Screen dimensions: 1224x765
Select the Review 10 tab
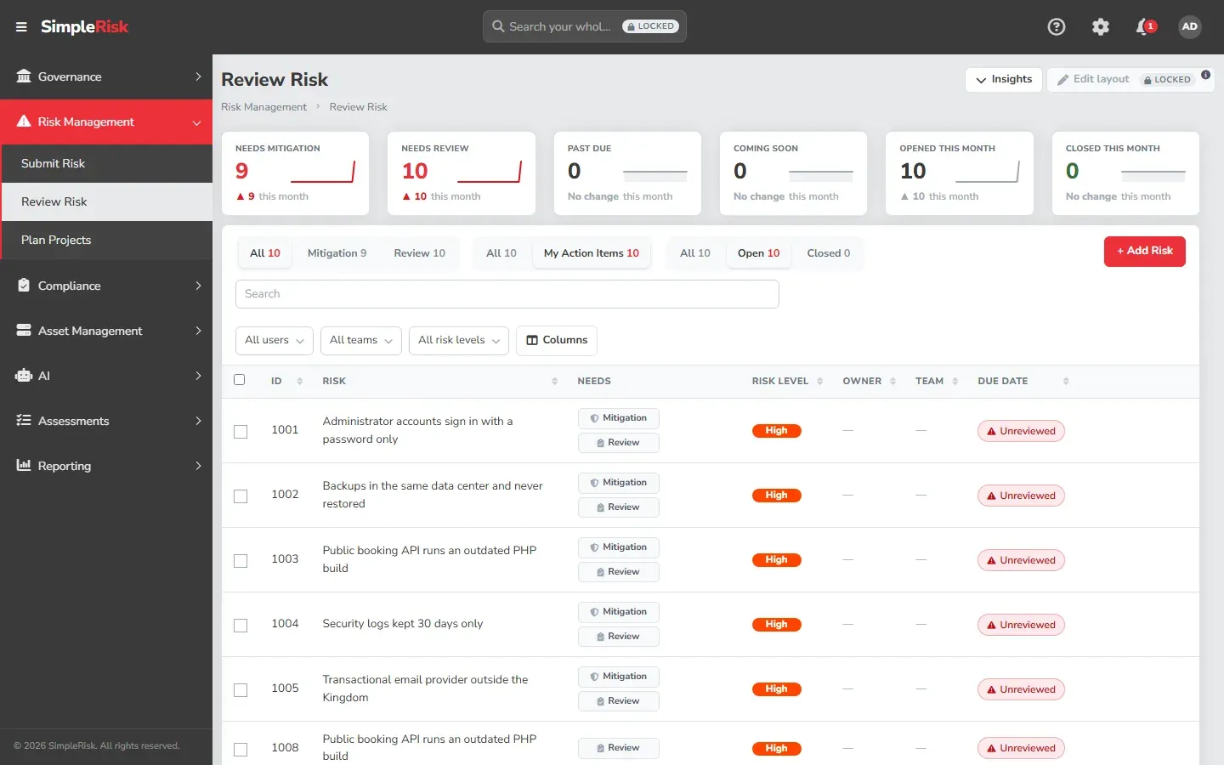[419, 253]
